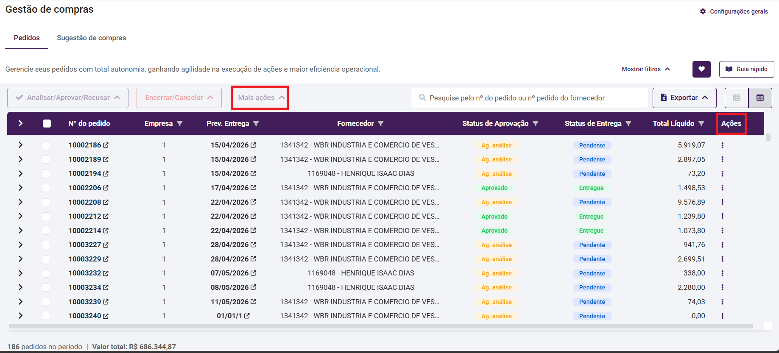The width and height of the screenshot is (779, 353).
Task: Switch to the Pedidos tab
Action: pyautogui.click(x=27, y=38)
